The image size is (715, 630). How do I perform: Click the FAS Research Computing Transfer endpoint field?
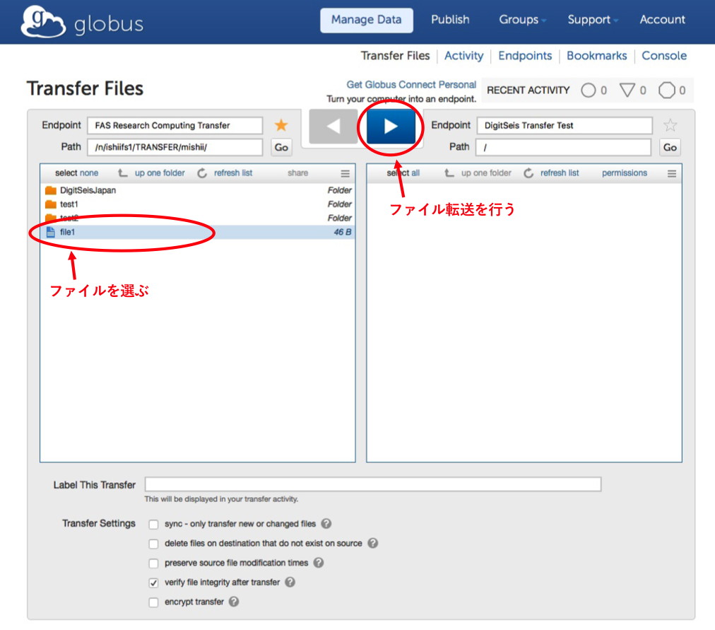175,125
